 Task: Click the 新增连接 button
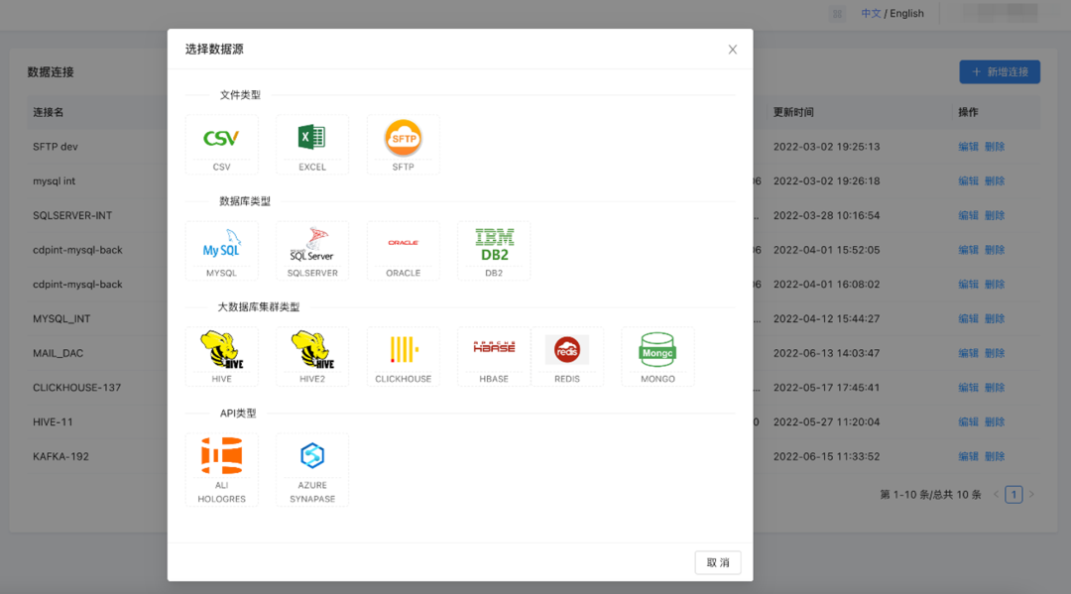click(x=1000, y=71)
